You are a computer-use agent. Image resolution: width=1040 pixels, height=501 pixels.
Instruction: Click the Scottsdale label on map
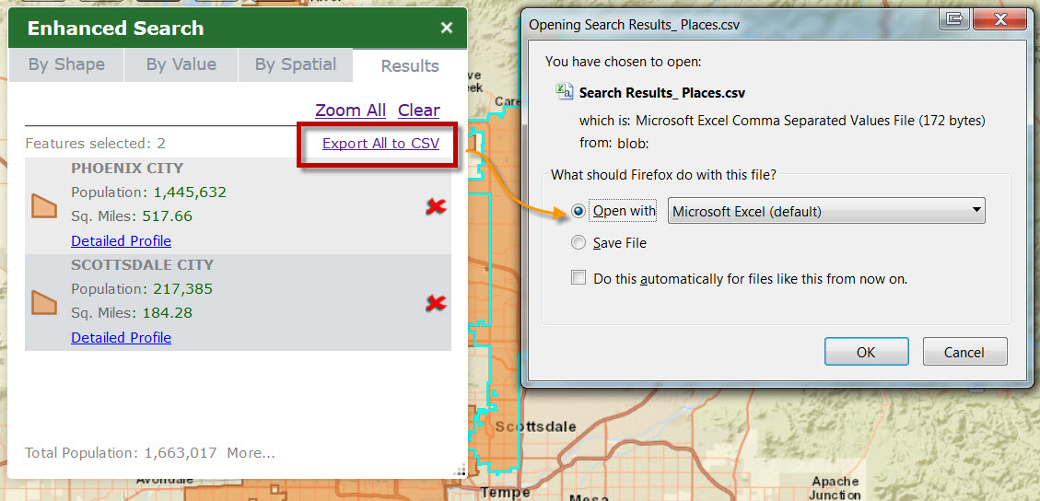click(535, 426)
